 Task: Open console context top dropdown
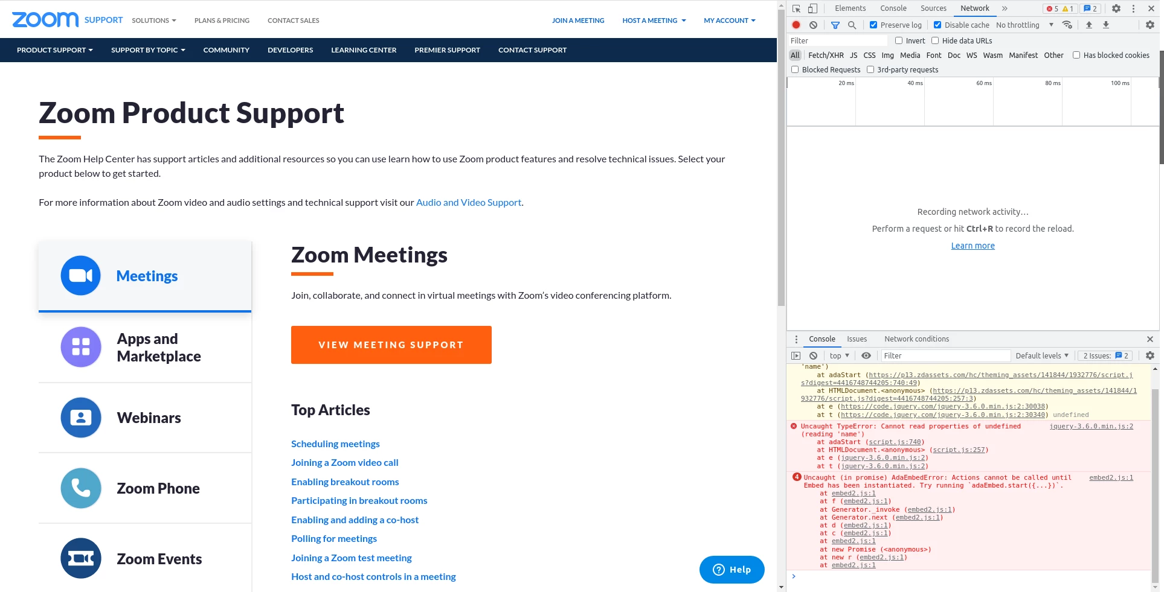coord(839,355)
